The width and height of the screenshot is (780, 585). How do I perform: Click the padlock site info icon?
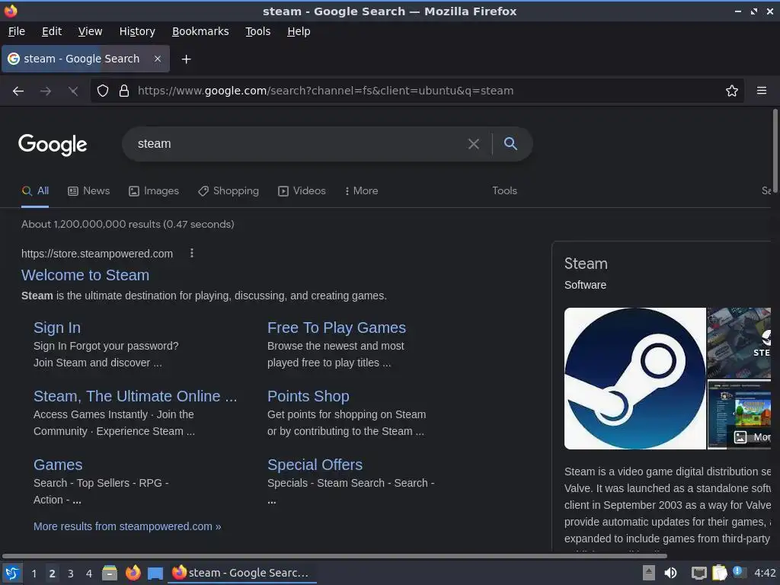tap(124, 91)
